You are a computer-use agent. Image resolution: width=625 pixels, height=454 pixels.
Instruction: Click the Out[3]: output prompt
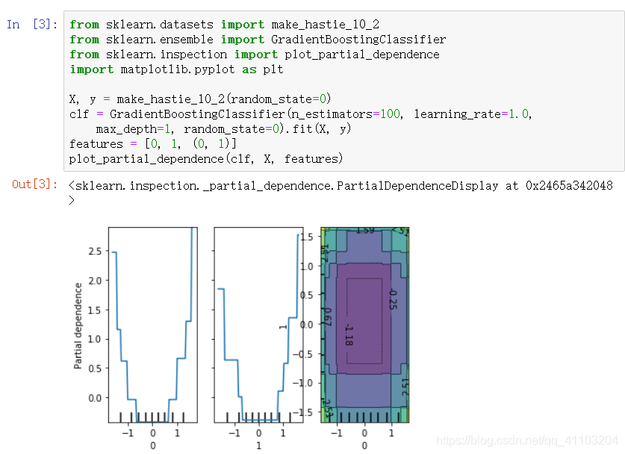[34, 184]
